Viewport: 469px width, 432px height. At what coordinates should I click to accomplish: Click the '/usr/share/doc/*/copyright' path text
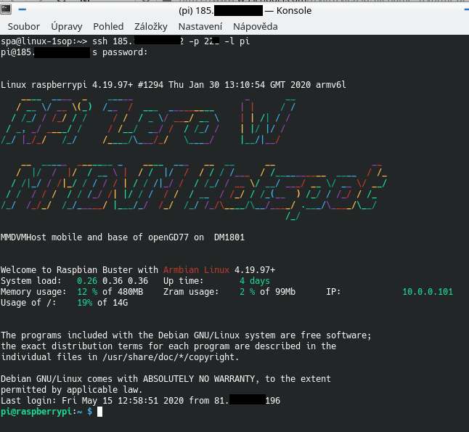point(170,357)
